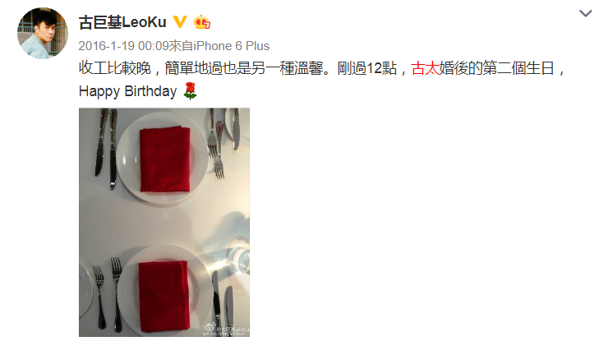Click the weibo.com watermark URL text

tap(225, 334)
